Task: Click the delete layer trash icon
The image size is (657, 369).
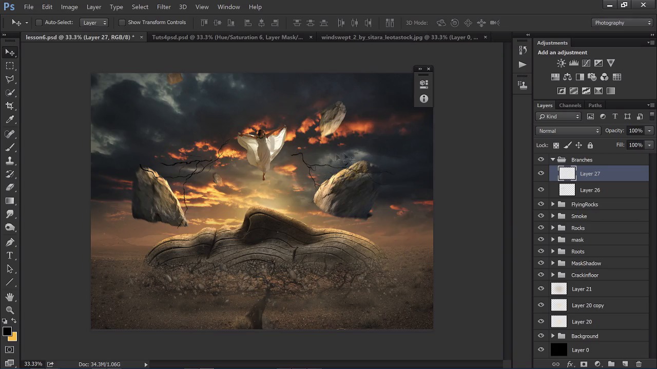Action: click(x=639, y=364)
